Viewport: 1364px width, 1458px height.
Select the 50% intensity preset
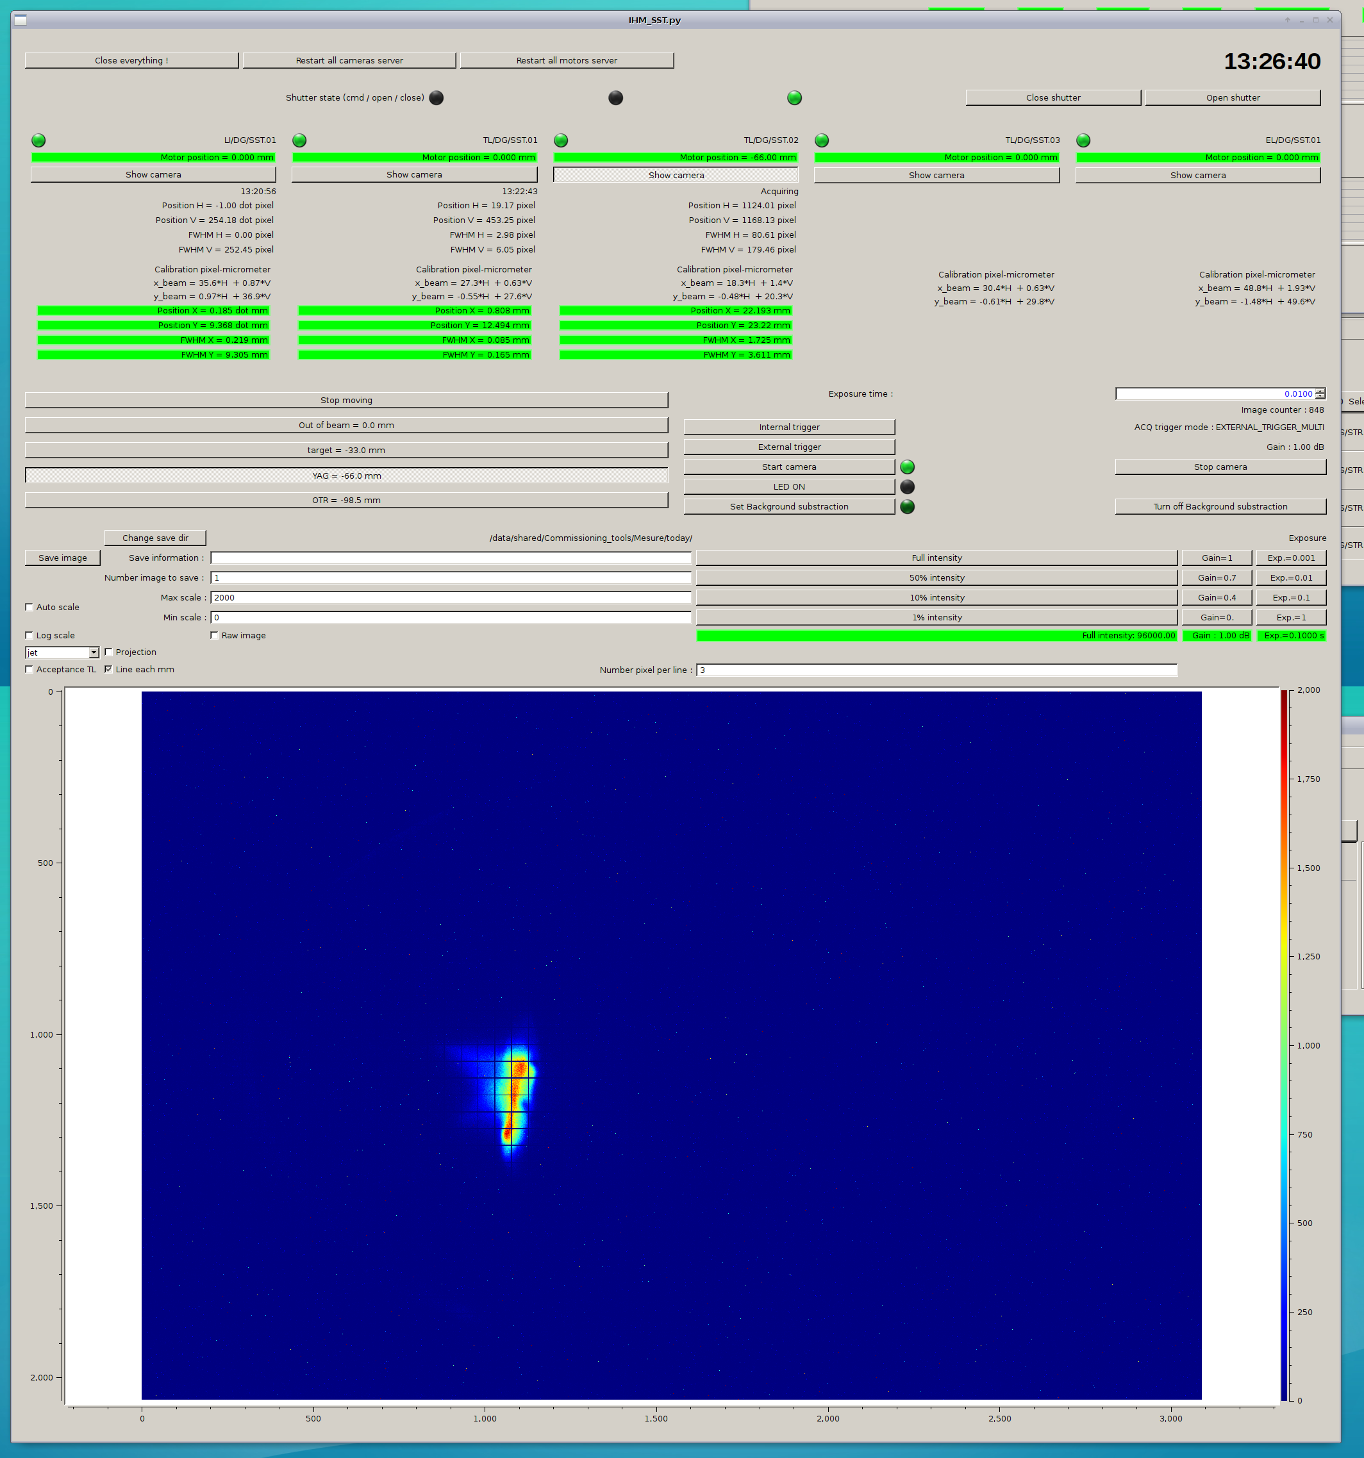(x=936, y=578)
